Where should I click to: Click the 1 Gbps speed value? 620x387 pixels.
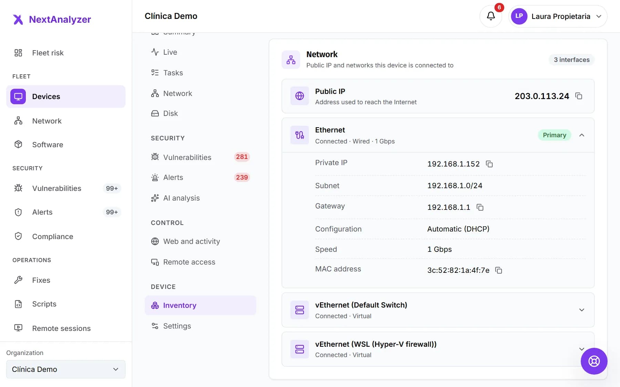pos(440,249)
